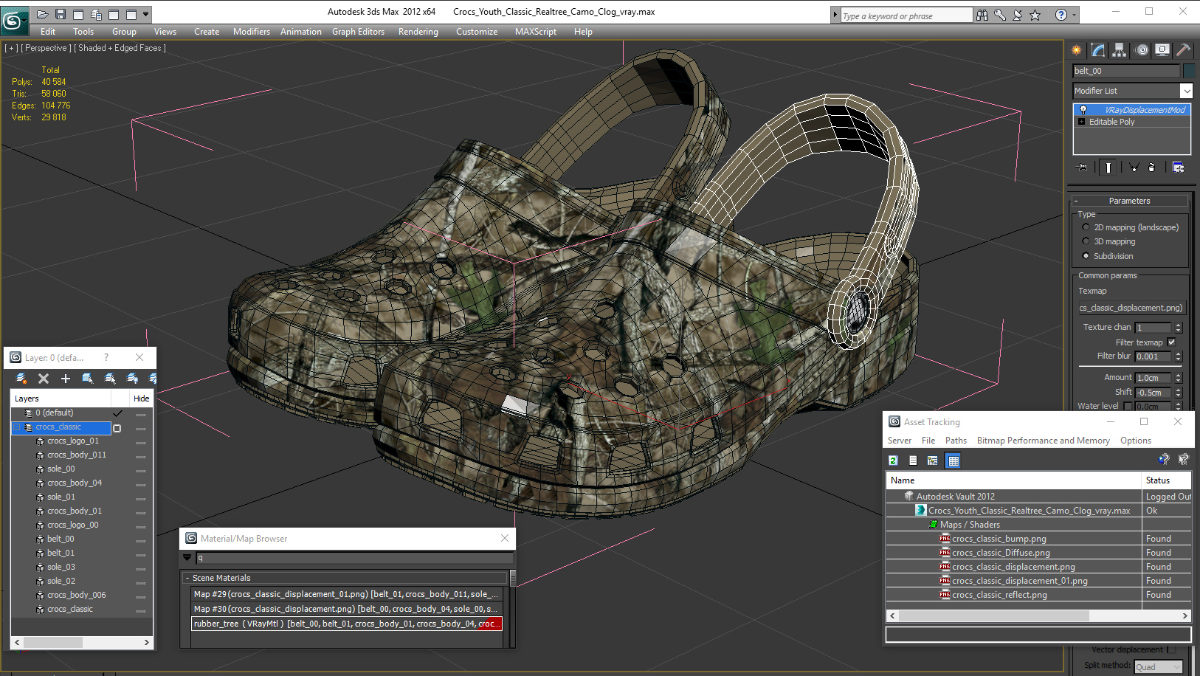Screen dimensions: 1200x676
Task: Collapse the crocs_classic layer tree
Action: 17,427
